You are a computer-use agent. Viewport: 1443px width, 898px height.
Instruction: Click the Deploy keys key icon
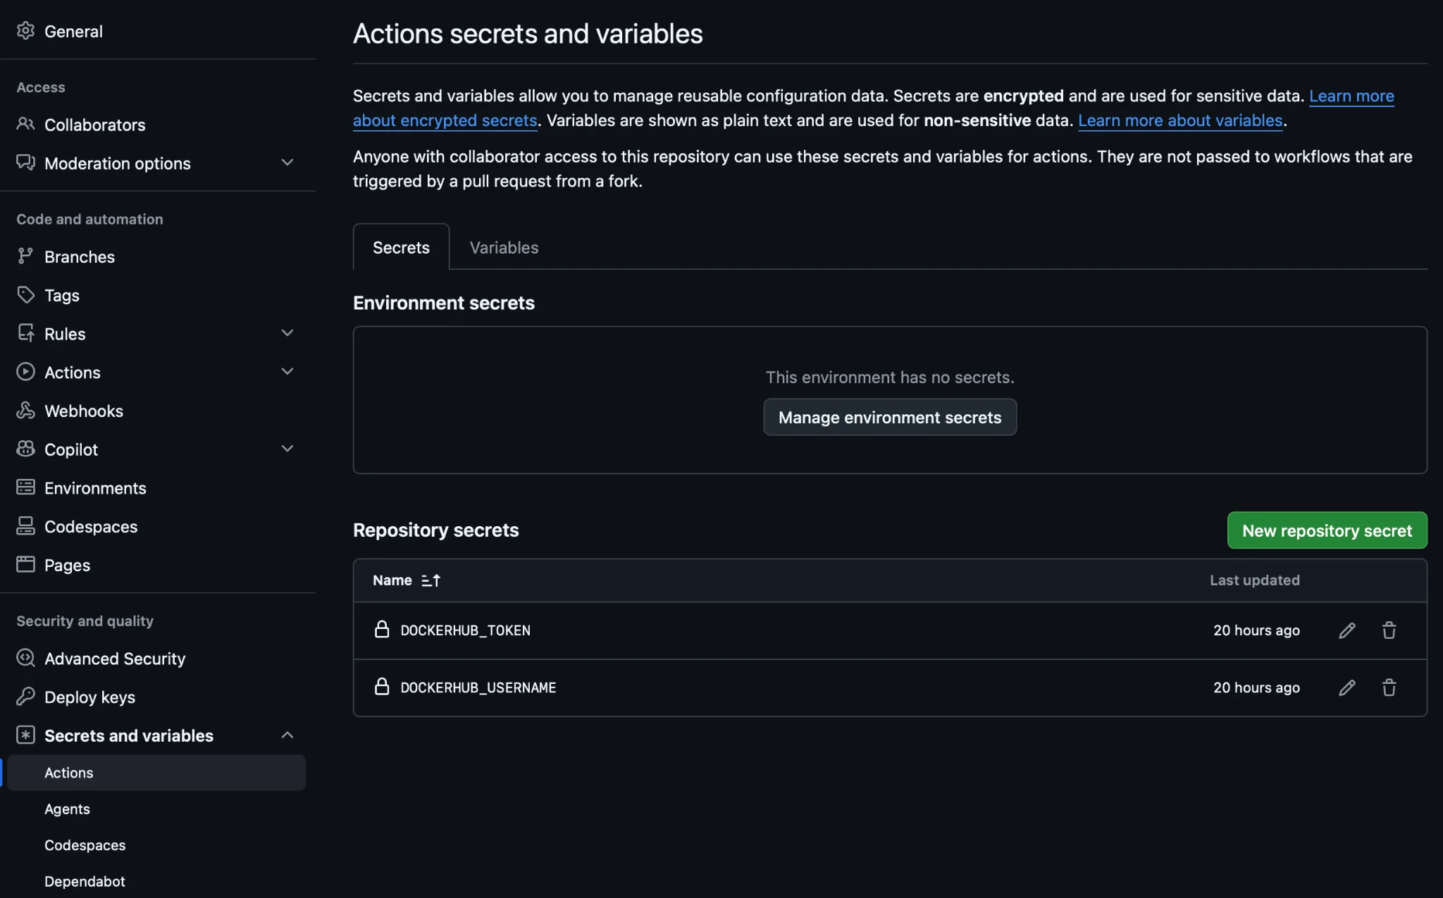coord(26,697)
